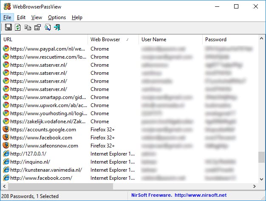This screenshot has width=266, height=201.
Task: Click '208 Passwords, 1 Selected' in status bar
Action: pyautogui.click(x=30, y=196)
